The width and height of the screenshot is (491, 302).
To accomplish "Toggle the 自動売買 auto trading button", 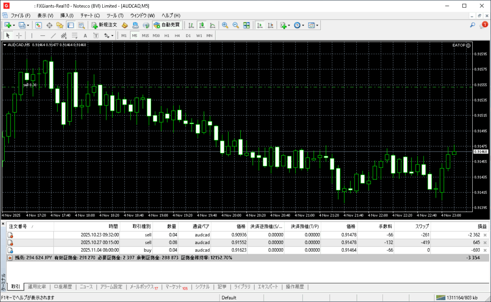I will pyautogui.click(x=167, y=25).
